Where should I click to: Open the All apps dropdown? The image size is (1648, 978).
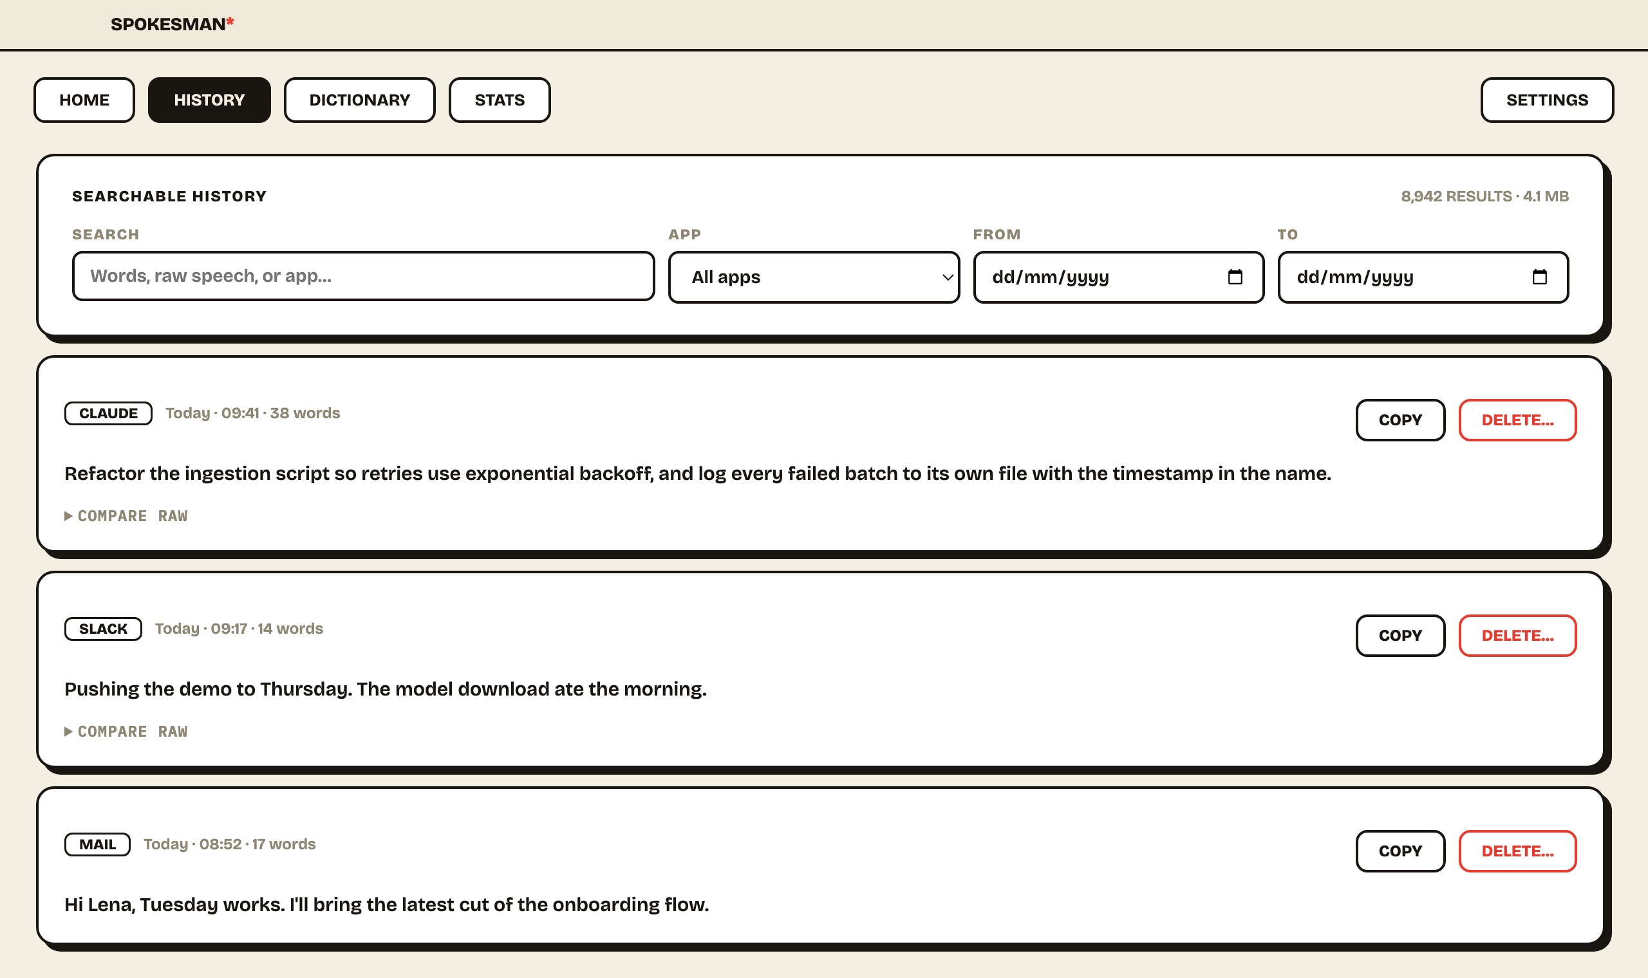[814, 277]
